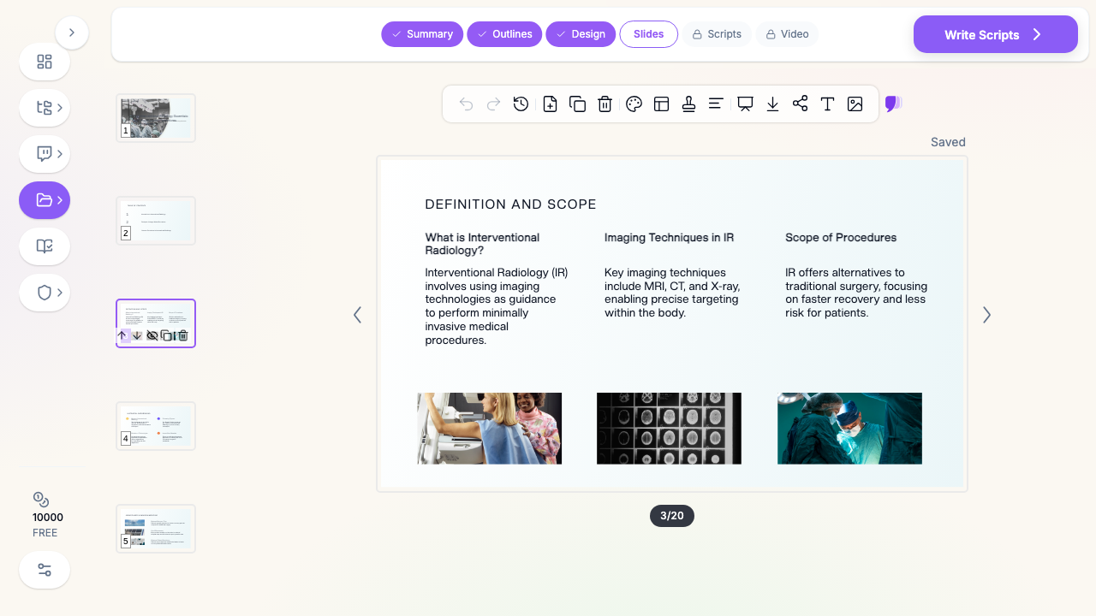This screenshot has height=616, width=1096.
Task: Click heading 'Scope of Procedures'
Action: coord(841,238)
